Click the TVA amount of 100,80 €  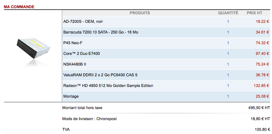pos(262,129)
